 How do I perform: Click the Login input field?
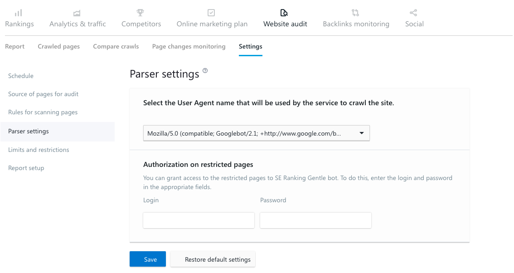199,220
